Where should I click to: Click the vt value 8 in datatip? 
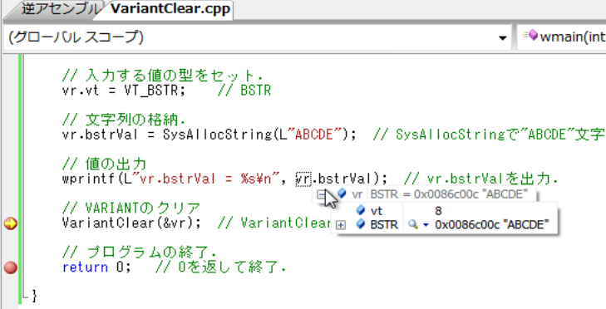[x=438, y=211]
